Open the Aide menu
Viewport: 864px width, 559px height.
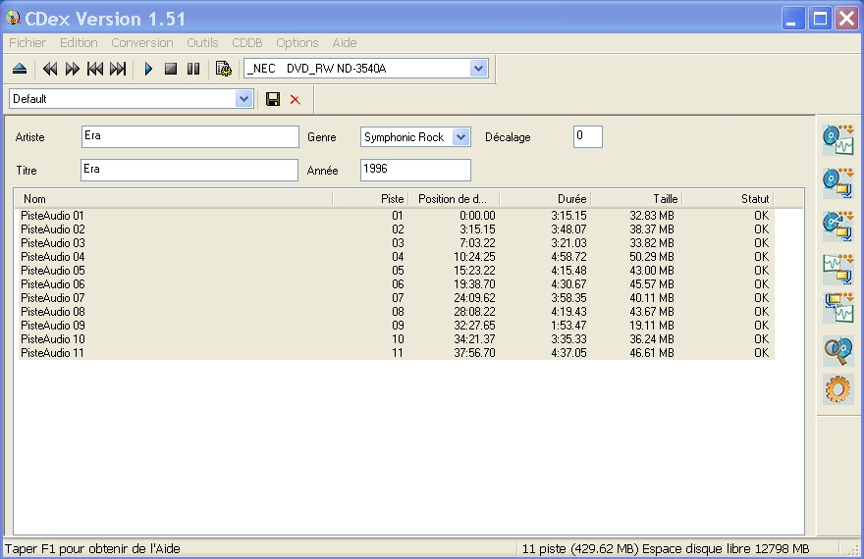pyautogui.click(x=345, y=43)
